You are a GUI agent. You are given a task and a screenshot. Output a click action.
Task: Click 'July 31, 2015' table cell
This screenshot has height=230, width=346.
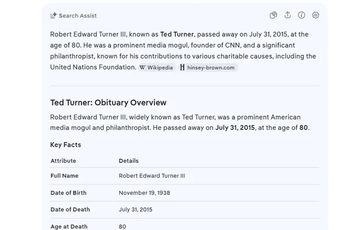click(136, 209)
